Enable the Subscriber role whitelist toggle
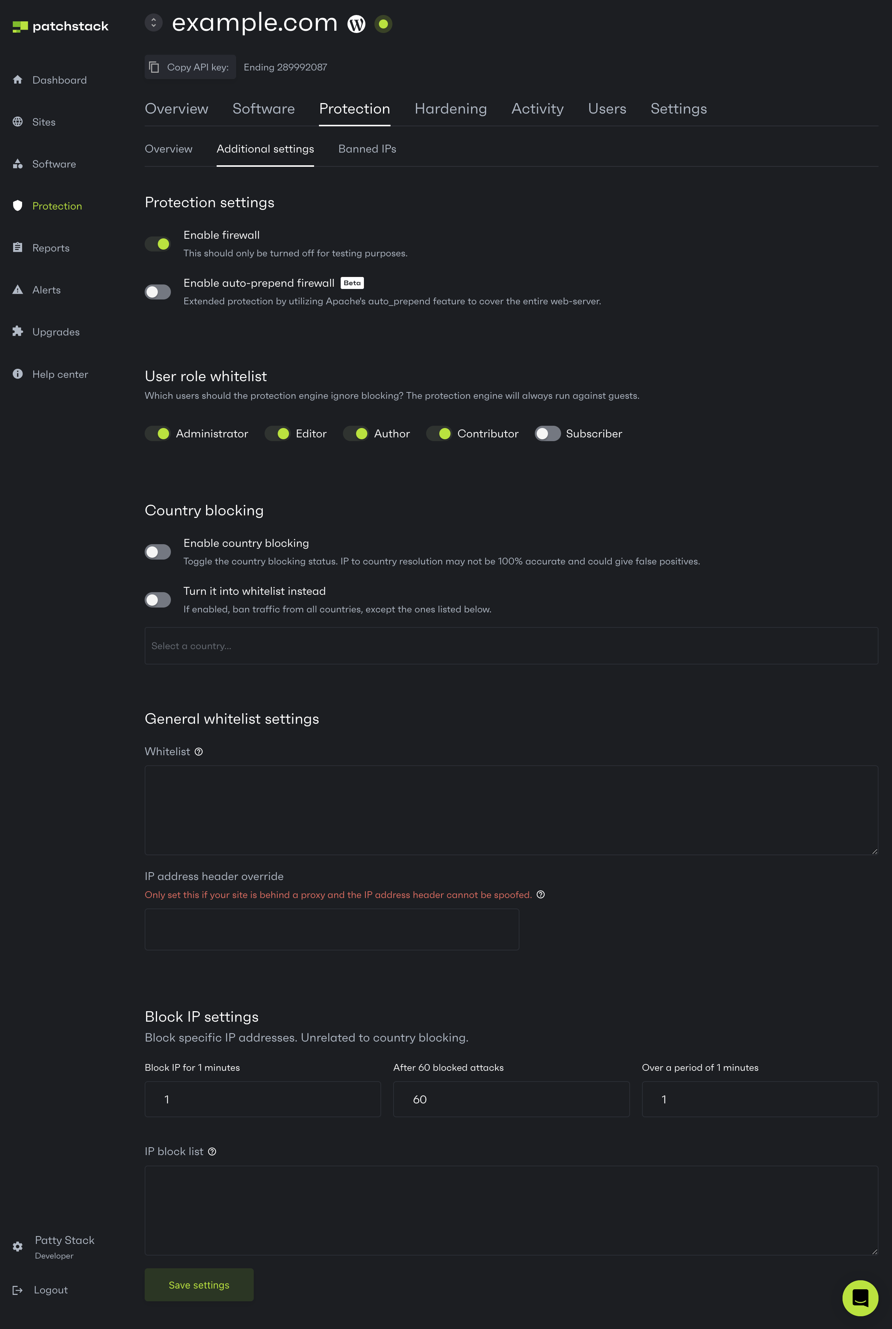The image size is (892, 1329). [548, 434]
